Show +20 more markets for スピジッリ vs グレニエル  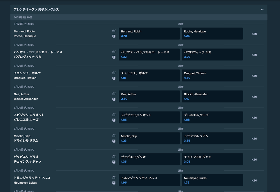click(x=254, y=118)
